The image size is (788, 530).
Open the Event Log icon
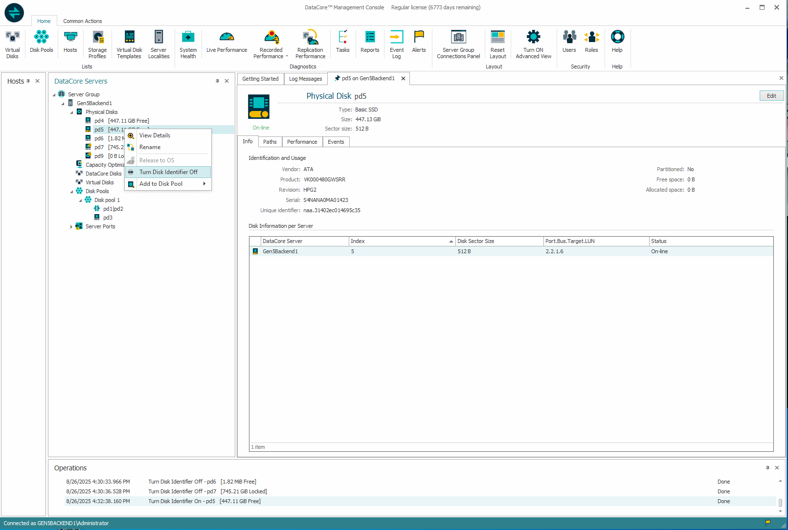(397, 44)
